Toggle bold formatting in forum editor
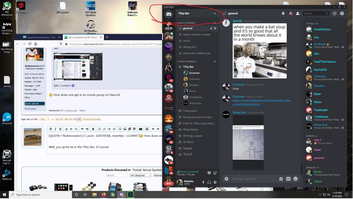This screenshot has height=199, width=353. [x=51, y=129]
